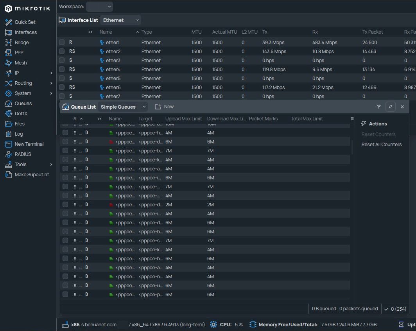Go to the PPP menu
The image size is (416, 331).
(x=19, y=52)
